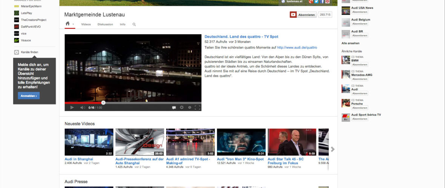
Task: Click the channel search magnifier icon
Action: [x=134, y=24]
